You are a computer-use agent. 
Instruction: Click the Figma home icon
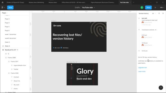click(3, 2)
